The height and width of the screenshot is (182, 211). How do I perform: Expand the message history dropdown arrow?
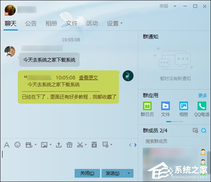pos(111,145)
